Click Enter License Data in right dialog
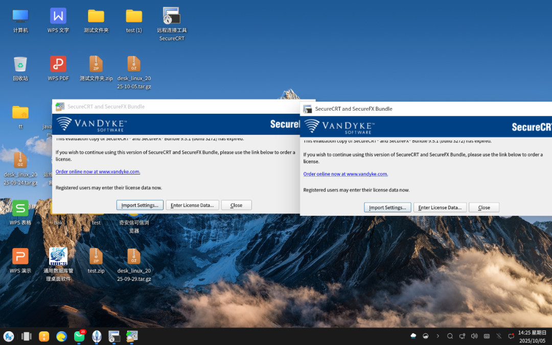The image size is (552, 345). point(440,208)
